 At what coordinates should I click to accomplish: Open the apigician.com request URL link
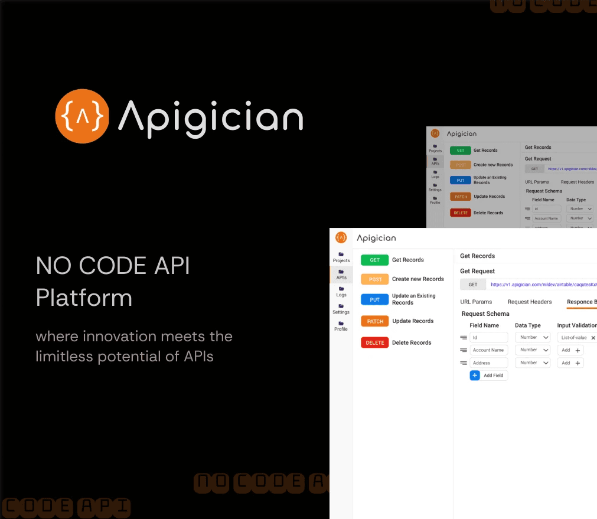click(543, 285)
